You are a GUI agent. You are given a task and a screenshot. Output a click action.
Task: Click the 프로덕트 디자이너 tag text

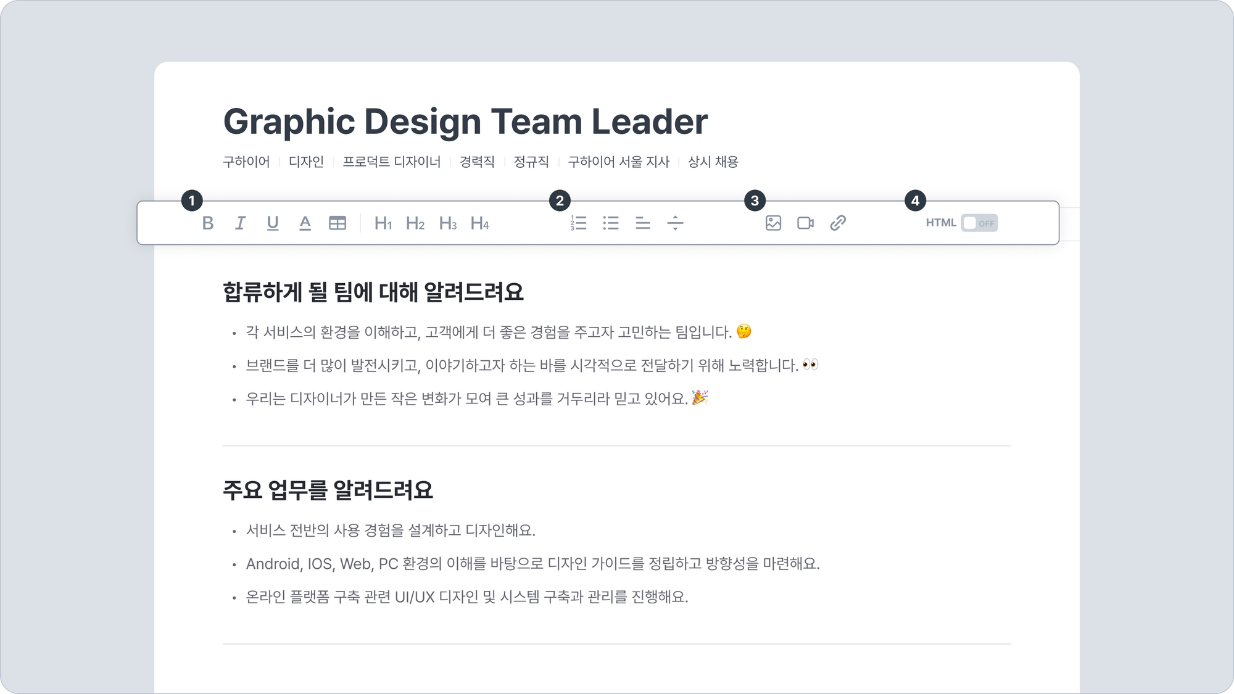click(x=391, y=162)
